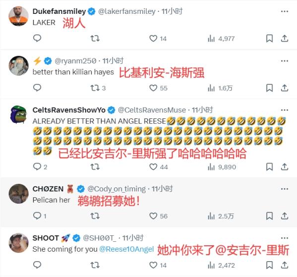Bookmark the CeltsRavensShowYo tweet
Viewport: 297px width, 277px height.
coord(269,167)
